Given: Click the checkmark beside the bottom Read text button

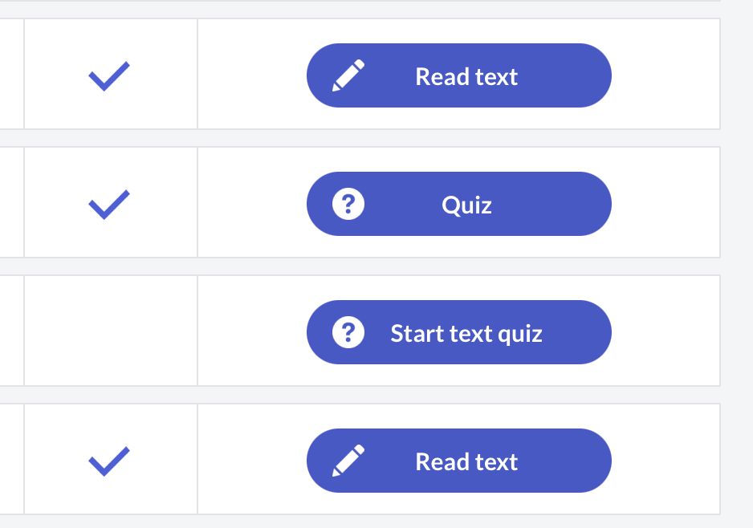Looking at the screenshot, I should [109, 461].
